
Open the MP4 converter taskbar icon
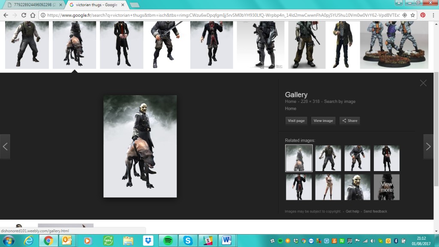click(108, 241)
